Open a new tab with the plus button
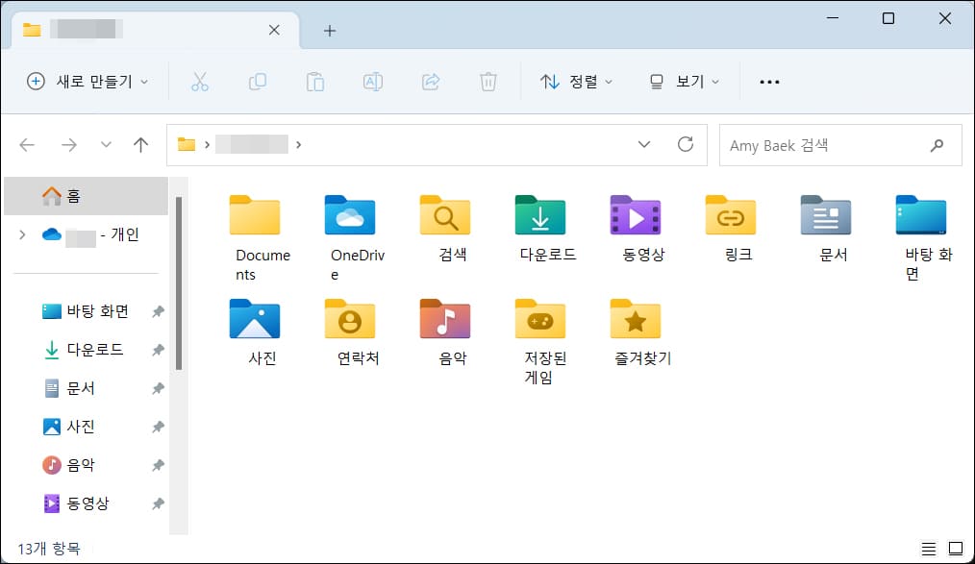 tap(330, 30)
